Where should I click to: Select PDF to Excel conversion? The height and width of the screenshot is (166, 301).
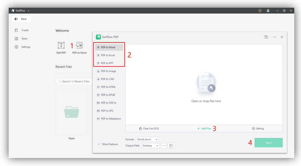109,55
